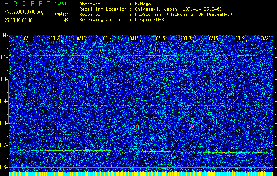Click the 0311 time marker

28,38
